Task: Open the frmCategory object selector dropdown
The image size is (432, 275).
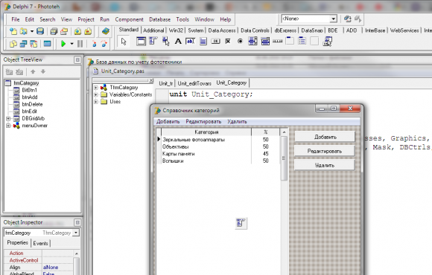Action: (x=76, y=233)
